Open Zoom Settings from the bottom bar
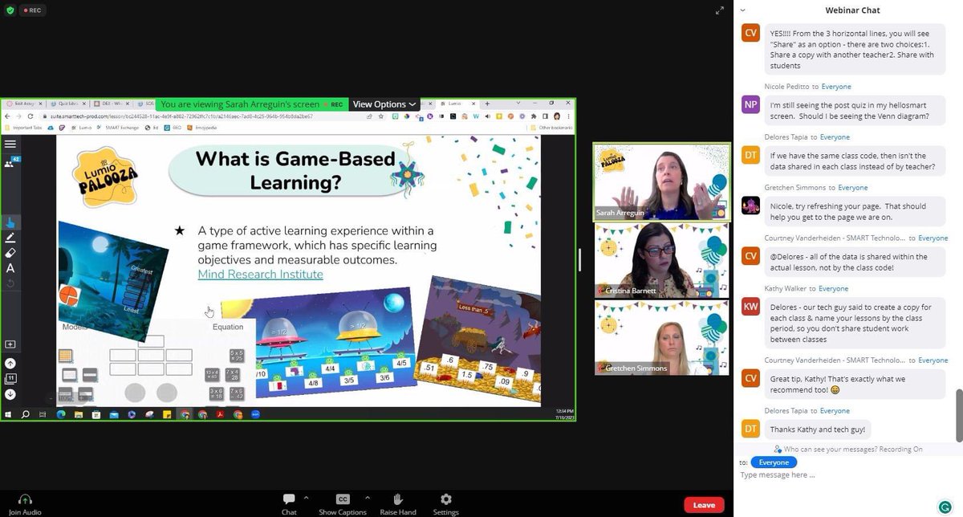Viewport: 963px width, 517px height. point(446,503)
